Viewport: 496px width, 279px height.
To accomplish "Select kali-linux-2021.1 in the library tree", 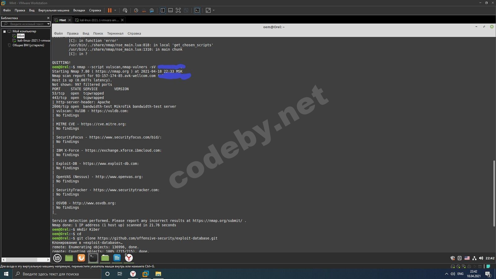I will [33, 41].
